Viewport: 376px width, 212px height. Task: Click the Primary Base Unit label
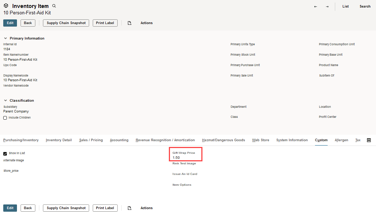(331, 55)
